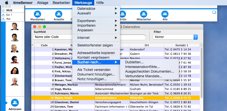Click the highlighted Suchen nach... item

96,62
